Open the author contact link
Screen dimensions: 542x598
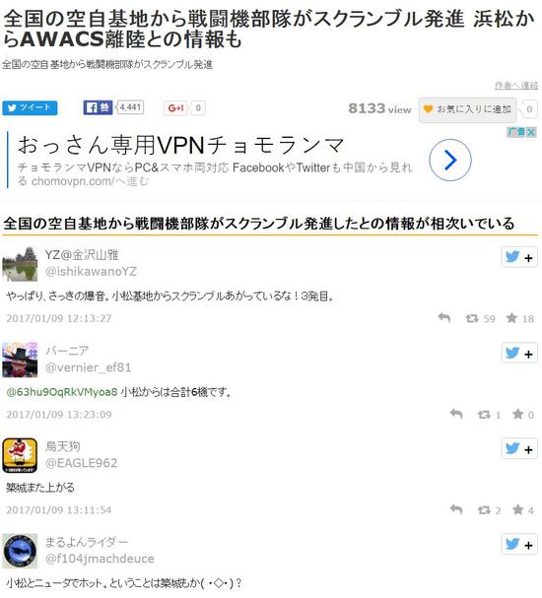516,85
